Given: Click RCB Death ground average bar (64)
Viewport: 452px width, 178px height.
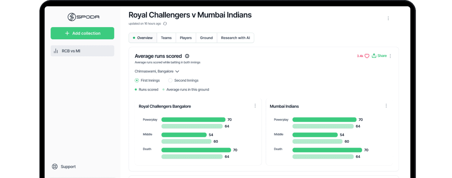Looking at the screenshot, I should click(192, 157).
